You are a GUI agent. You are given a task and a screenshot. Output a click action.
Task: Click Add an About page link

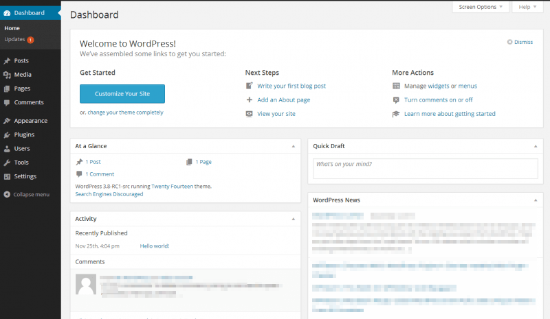point(284,99)
